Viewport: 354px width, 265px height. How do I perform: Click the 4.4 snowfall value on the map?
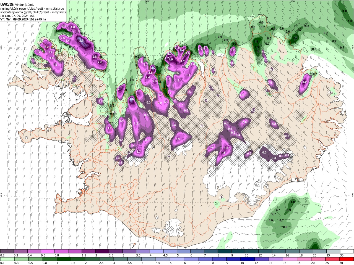(182, 51)
